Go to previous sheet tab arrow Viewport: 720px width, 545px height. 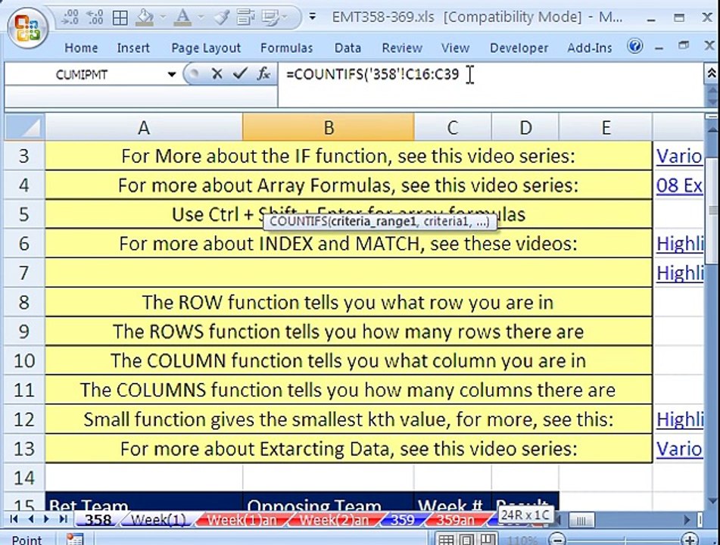pyautogui.click(x=30, y=519)
